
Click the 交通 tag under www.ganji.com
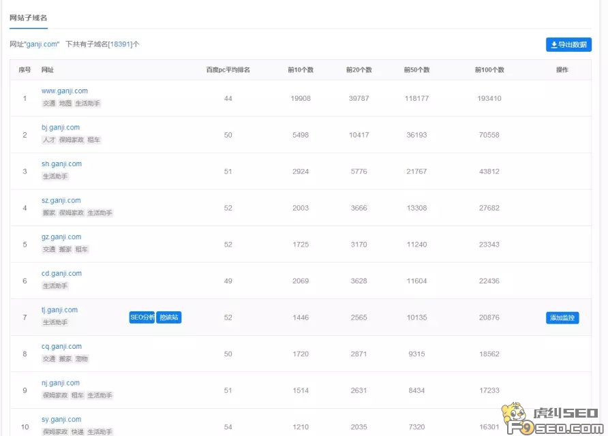[x=49, y=103]
